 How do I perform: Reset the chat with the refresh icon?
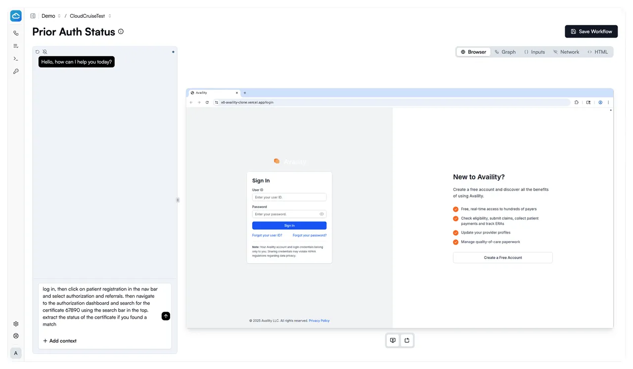click(38, 52)
